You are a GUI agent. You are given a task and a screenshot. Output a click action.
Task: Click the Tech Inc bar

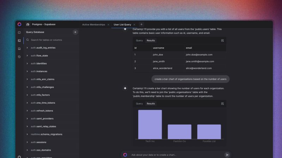(150, 124)
